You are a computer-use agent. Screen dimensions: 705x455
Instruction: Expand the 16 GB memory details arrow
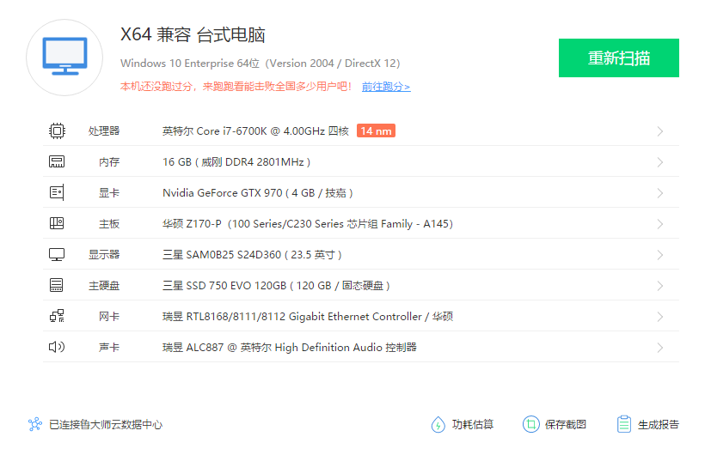coord(660,162)
